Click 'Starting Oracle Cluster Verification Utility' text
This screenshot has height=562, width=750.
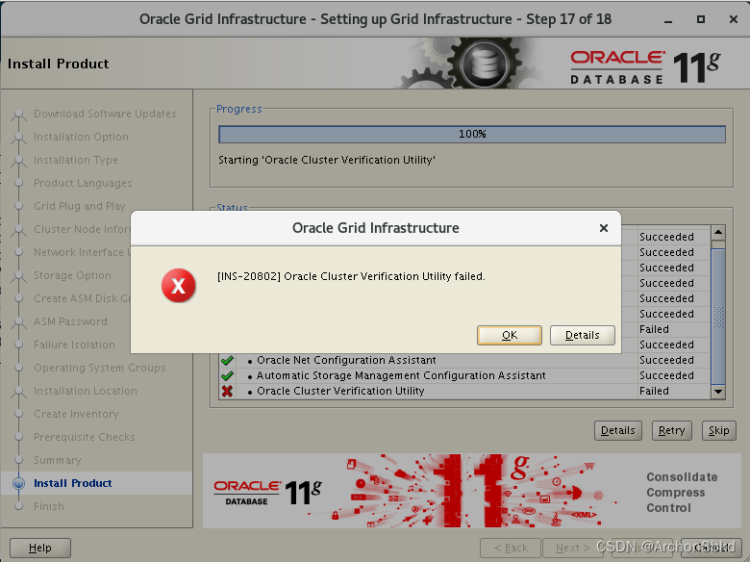pyautogui.click(x=327, y=160)
